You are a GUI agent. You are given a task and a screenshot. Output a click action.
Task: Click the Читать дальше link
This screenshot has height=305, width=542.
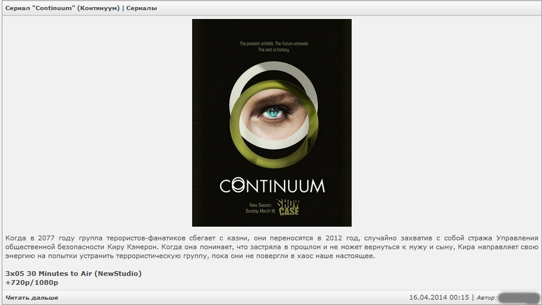point(32,297)
